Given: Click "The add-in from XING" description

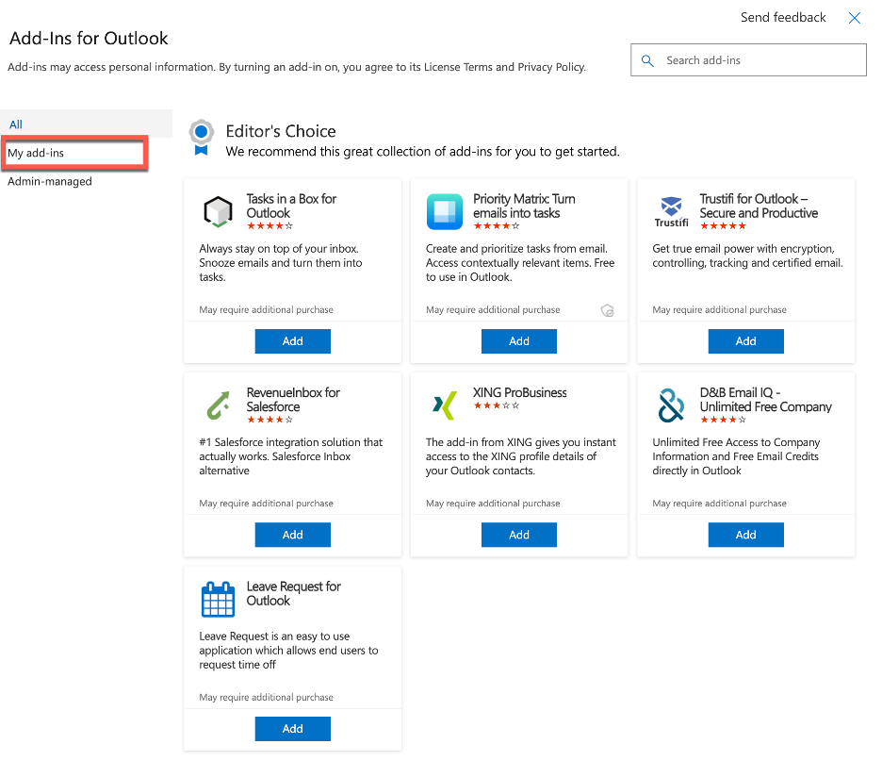Looking at the screenshot, I should click(521, 456).
